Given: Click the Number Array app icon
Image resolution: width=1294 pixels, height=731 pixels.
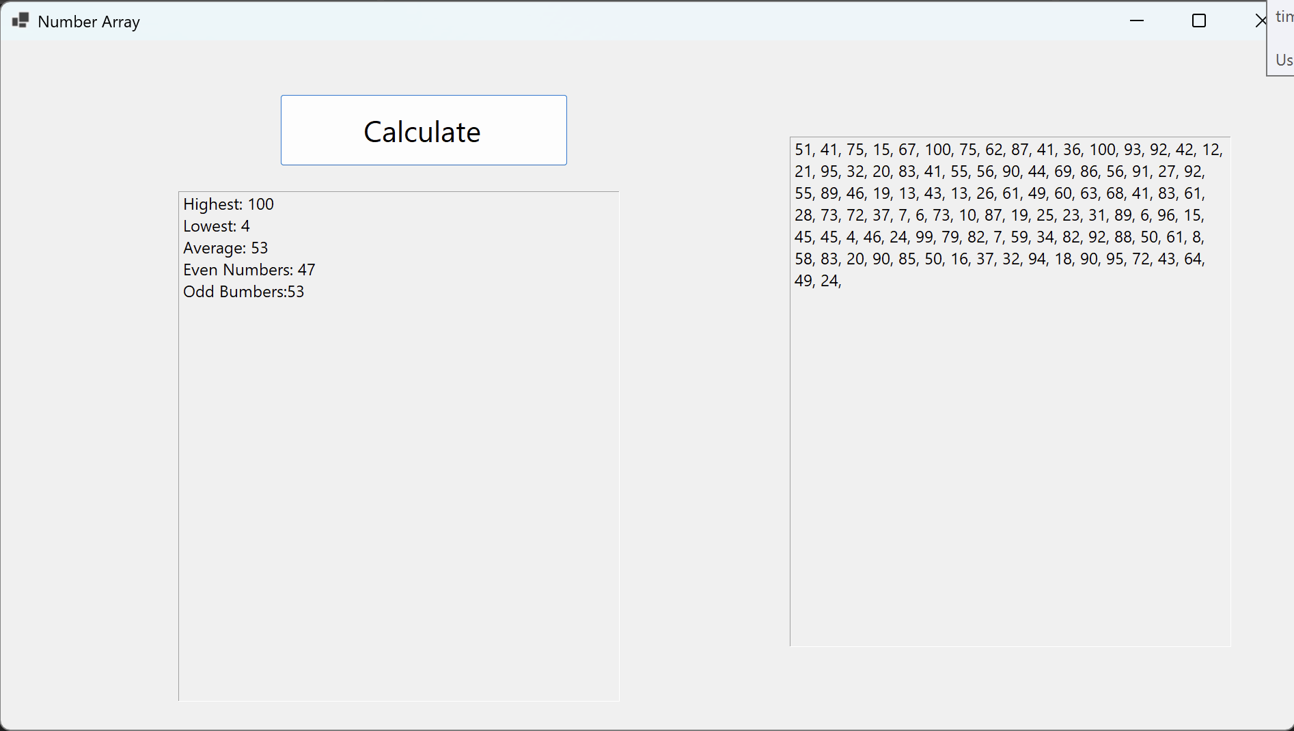Looking at the screenshot, I should pos(20,21).
